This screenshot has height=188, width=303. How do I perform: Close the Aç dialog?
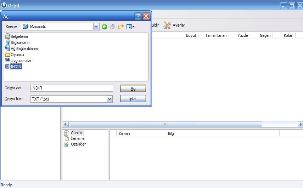(x=146, y=16)
